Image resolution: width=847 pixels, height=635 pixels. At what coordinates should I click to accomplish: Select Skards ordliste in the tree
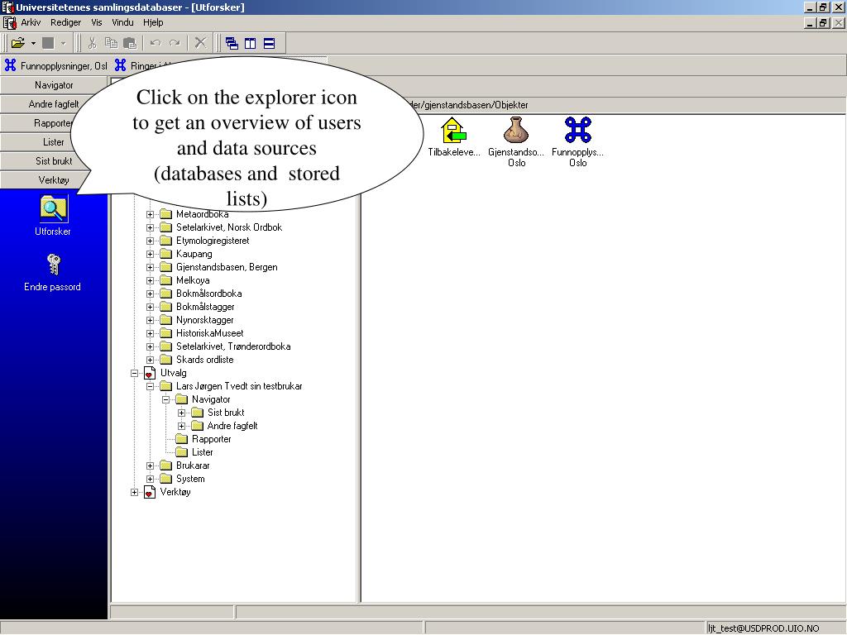[x=205, y=360]
